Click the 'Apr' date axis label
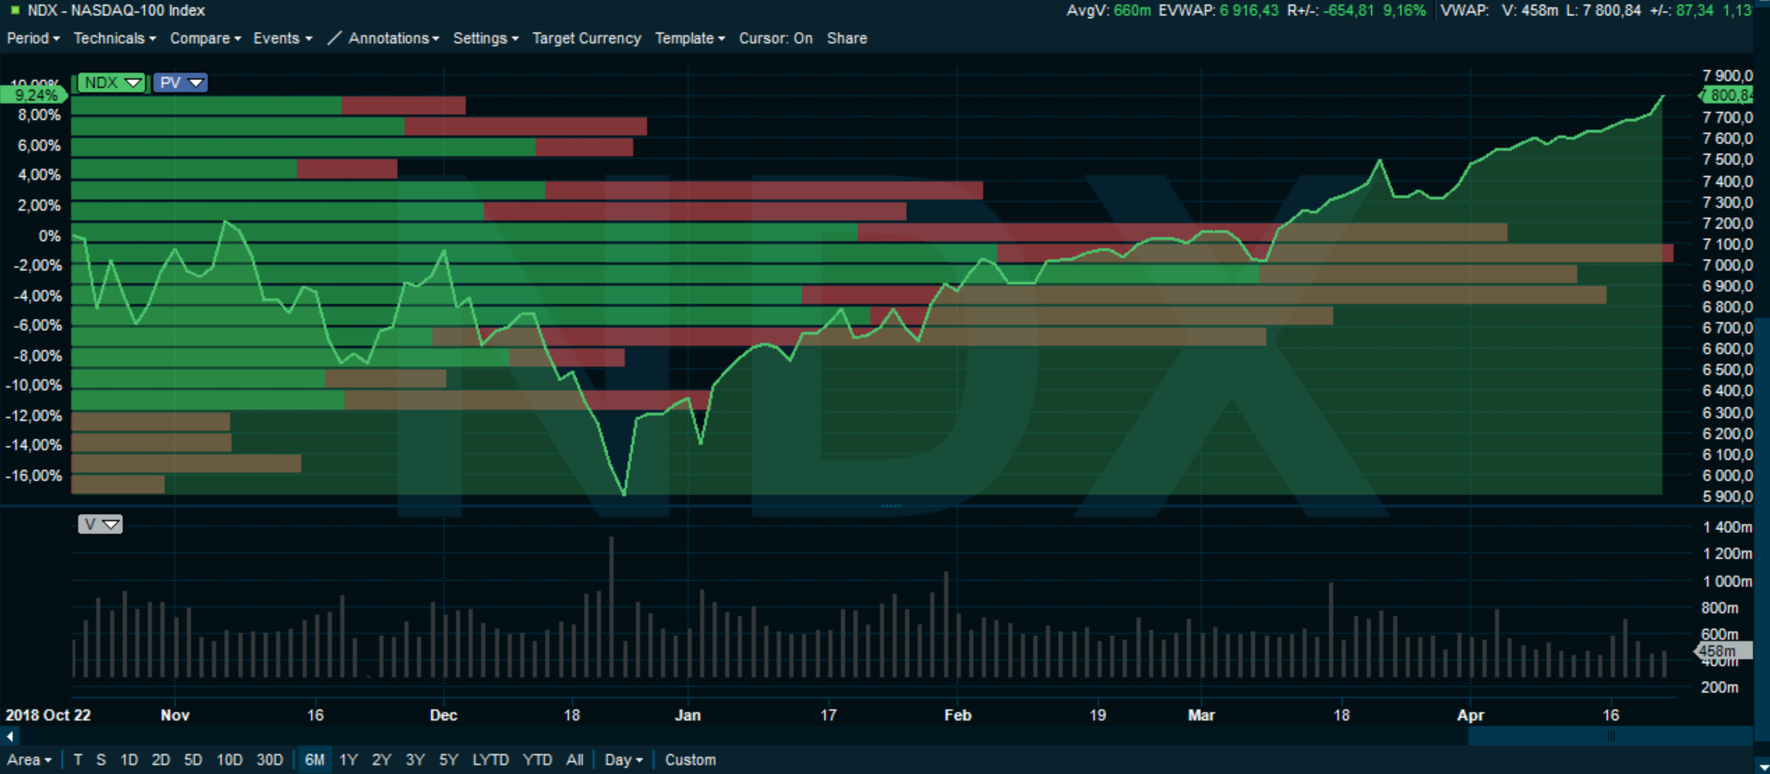The image size is (1770, 774). [x=1470, y=715]
